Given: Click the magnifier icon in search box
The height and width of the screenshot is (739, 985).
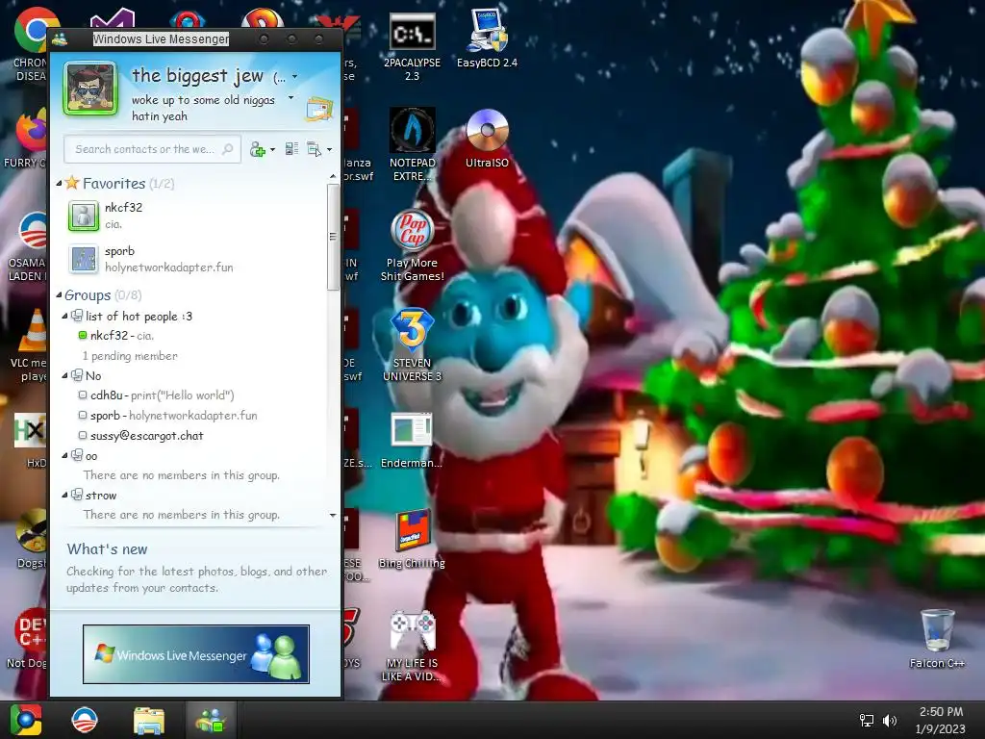Looking at the screenshot, I should 227,149.
